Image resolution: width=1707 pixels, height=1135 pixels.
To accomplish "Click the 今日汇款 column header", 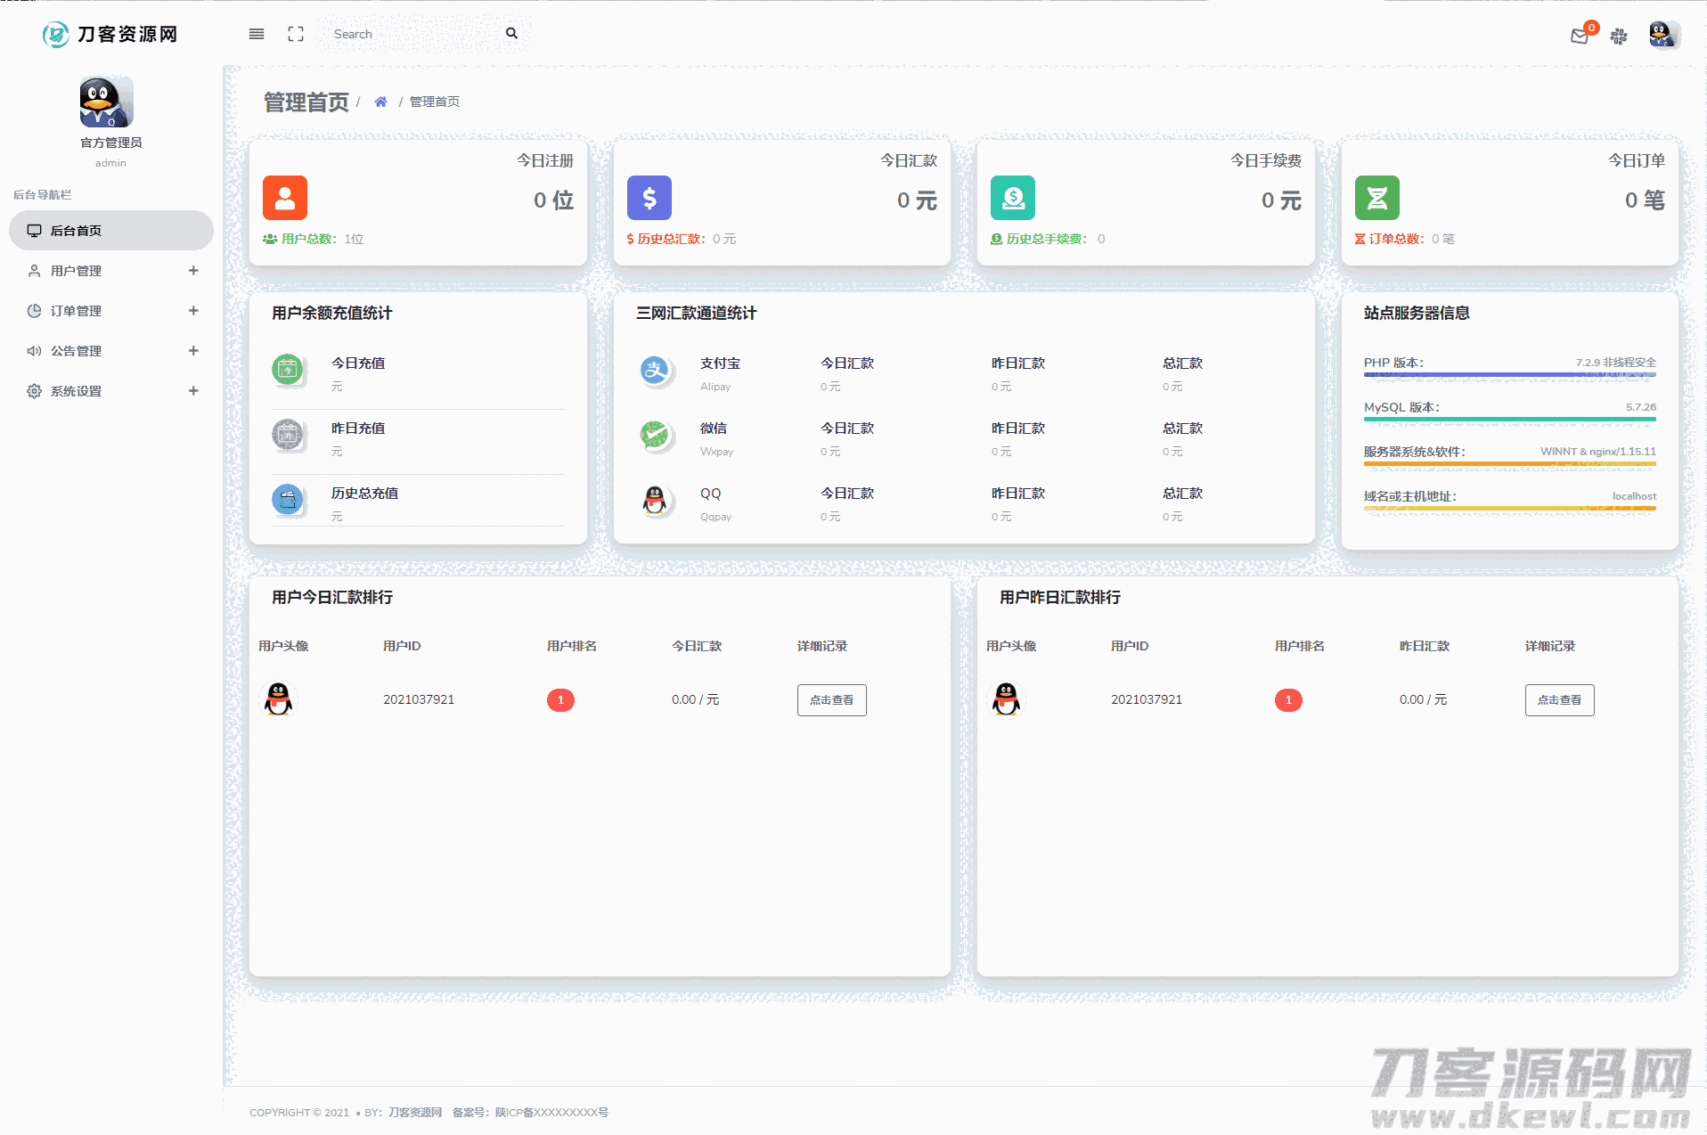I will coord(697,646).
